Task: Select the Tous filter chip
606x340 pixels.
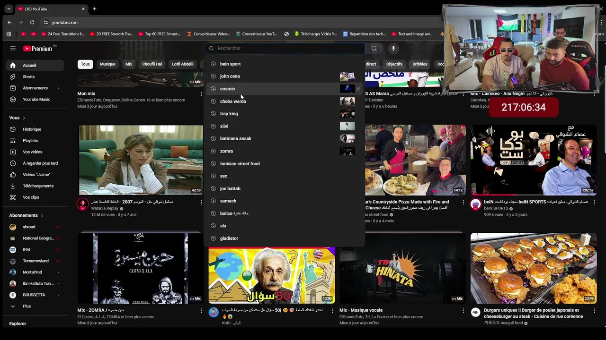Action: point(85,64)
